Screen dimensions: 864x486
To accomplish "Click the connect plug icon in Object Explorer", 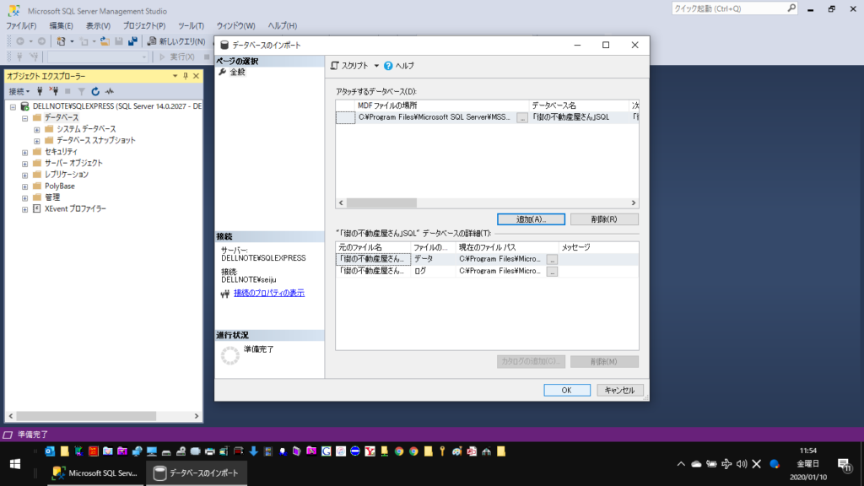I will coord(40,91).
